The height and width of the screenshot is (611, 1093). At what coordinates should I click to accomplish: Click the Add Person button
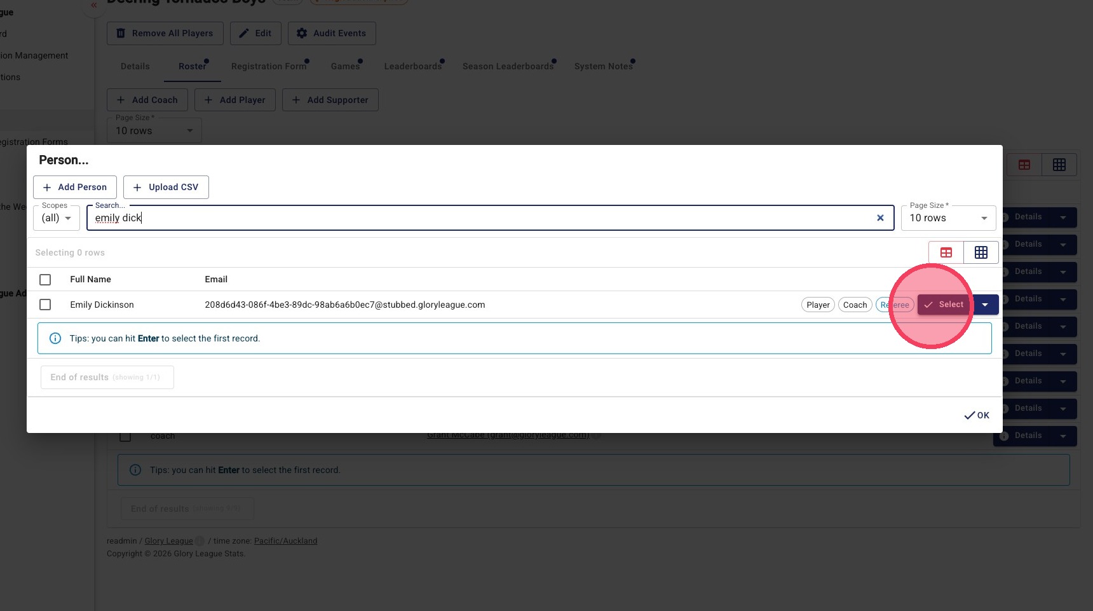click(75, 187)
